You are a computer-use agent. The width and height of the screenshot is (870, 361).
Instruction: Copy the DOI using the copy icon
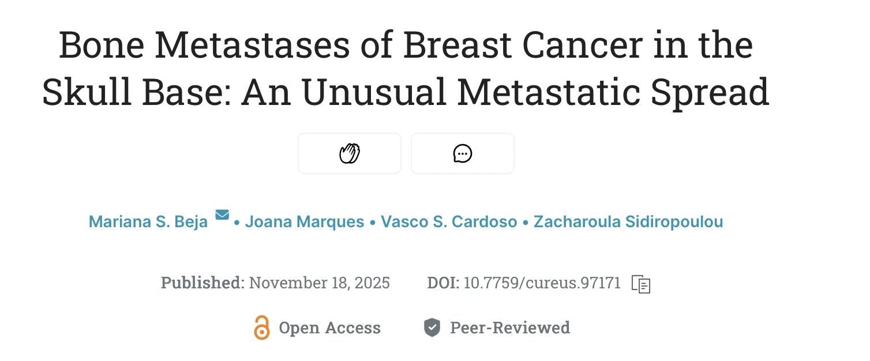point(641,284)
